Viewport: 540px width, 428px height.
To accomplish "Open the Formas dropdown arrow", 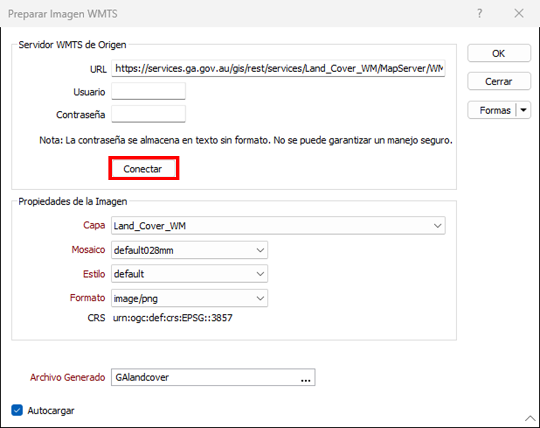I will (523, 110).
